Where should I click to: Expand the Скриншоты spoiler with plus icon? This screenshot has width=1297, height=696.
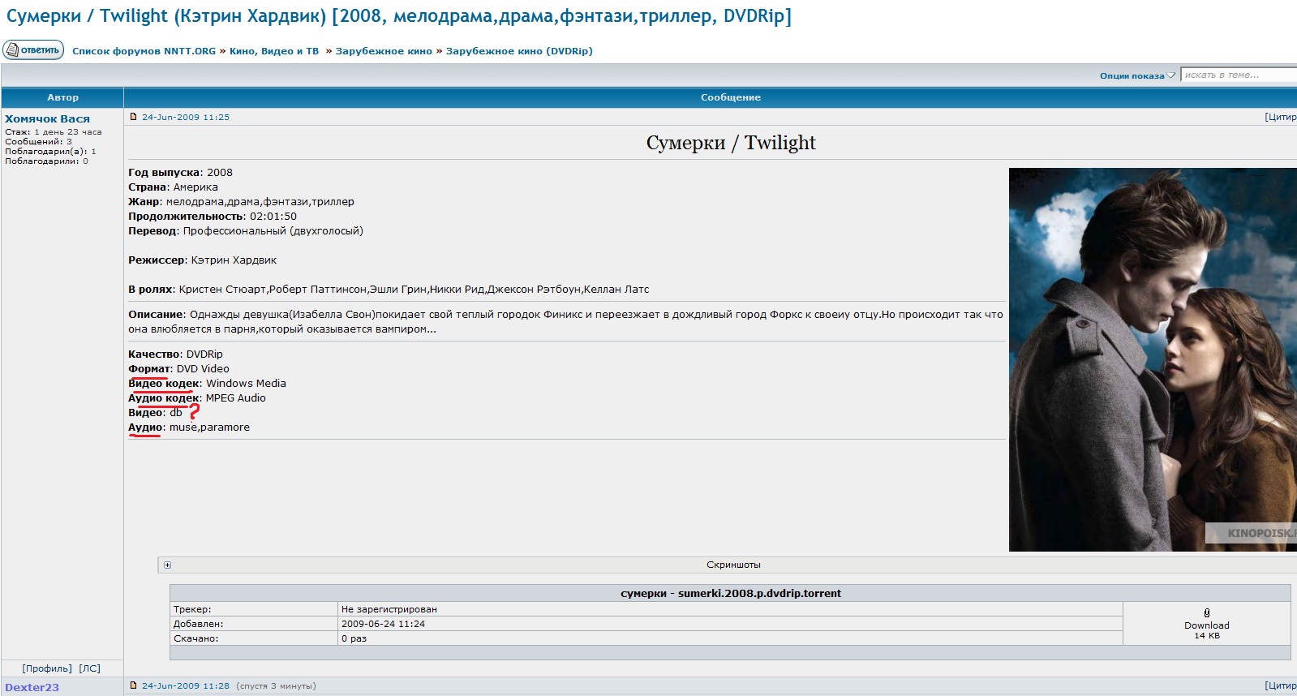168,565
